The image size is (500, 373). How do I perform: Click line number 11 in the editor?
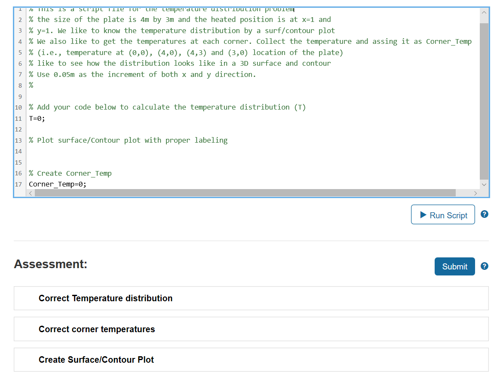coord(18,118)
